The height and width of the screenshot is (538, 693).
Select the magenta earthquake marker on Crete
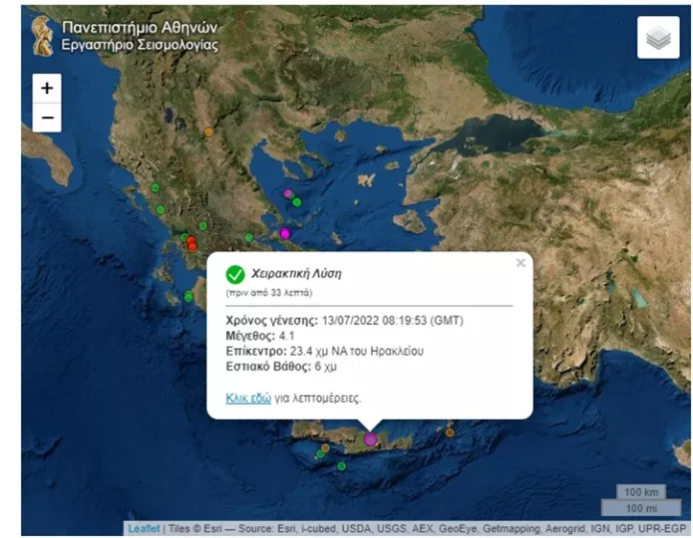[x=371, y=438]
